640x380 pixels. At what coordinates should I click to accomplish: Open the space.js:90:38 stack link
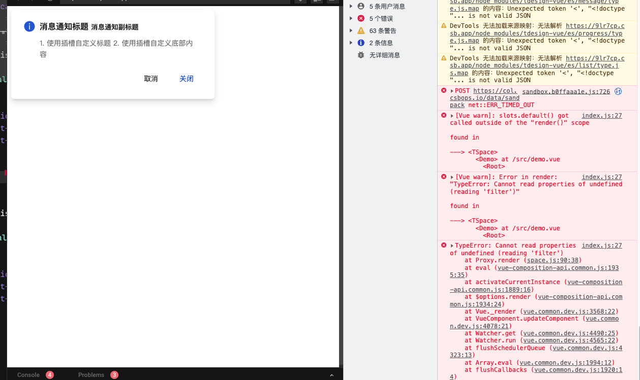554,260
